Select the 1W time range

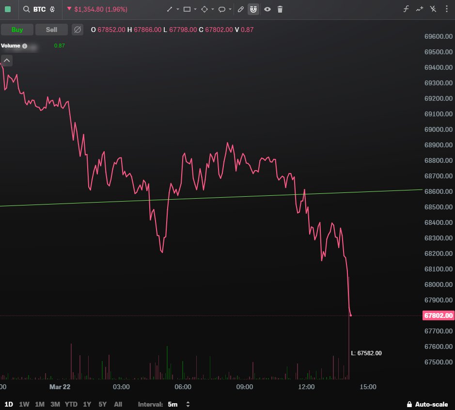(24, 404)
